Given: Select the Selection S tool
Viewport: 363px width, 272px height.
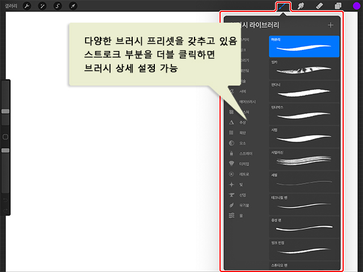Looking at the screenshot, I should (x=57, y=6).
